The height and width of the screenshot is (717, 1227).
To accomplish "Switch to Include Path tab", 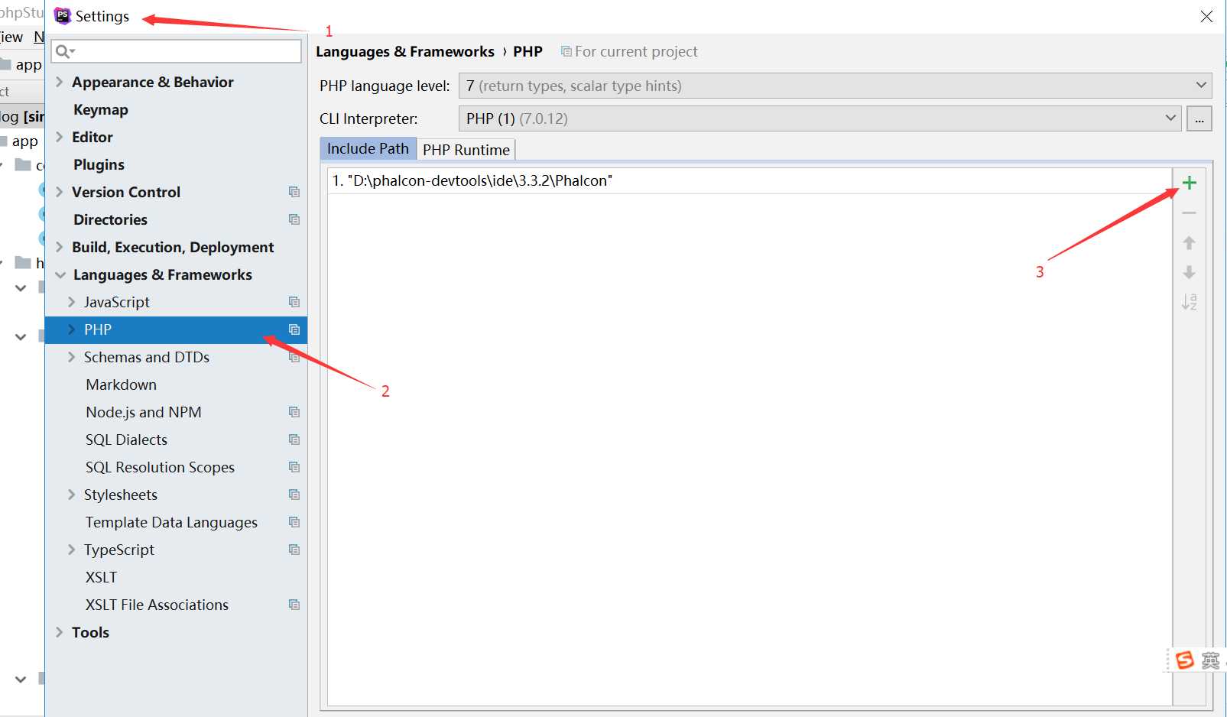I will point(368,149).
